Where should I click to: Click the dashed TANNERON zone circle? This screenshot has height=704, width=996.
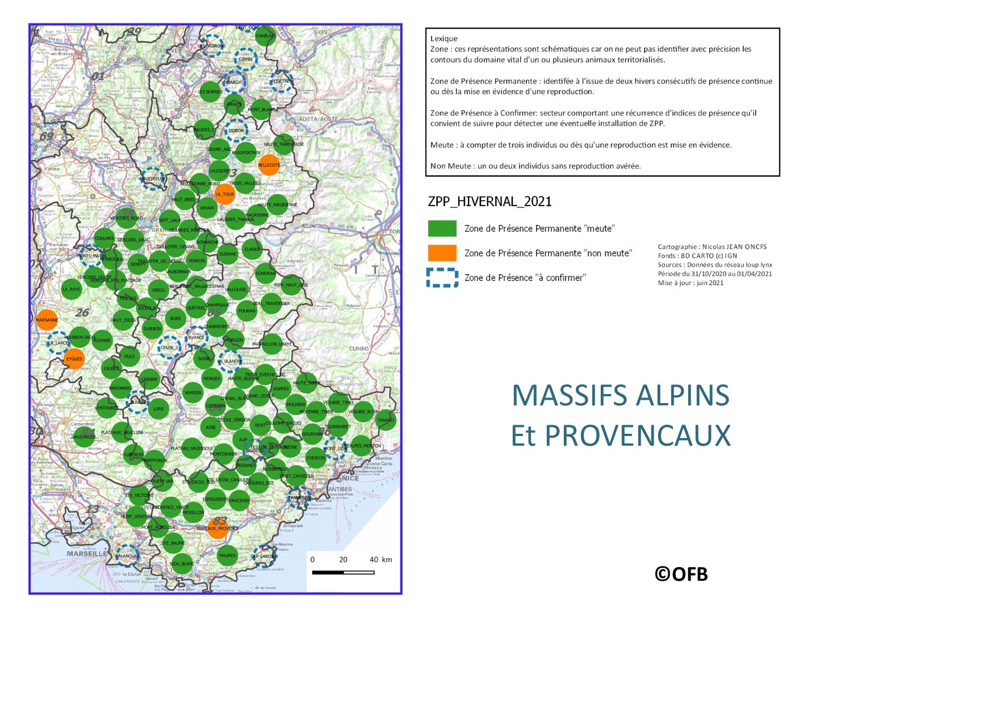click(299, 497)
